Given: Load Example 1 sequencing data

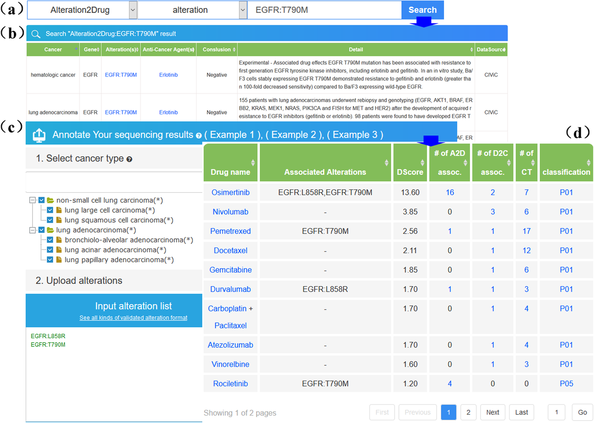Looking at the screenshot, I should tap(232, 135).
